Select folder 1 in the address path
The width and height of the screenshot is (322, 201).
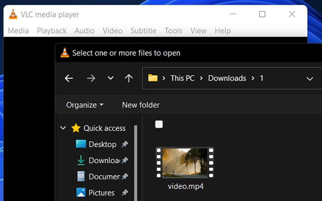pyautogui.click(x=261, y=78)
